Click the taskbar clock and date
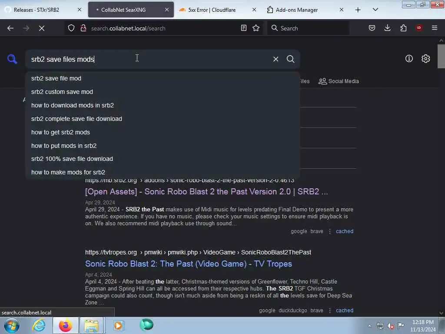The width and height of the screenshot is (445, 334). tap(423, 326)
